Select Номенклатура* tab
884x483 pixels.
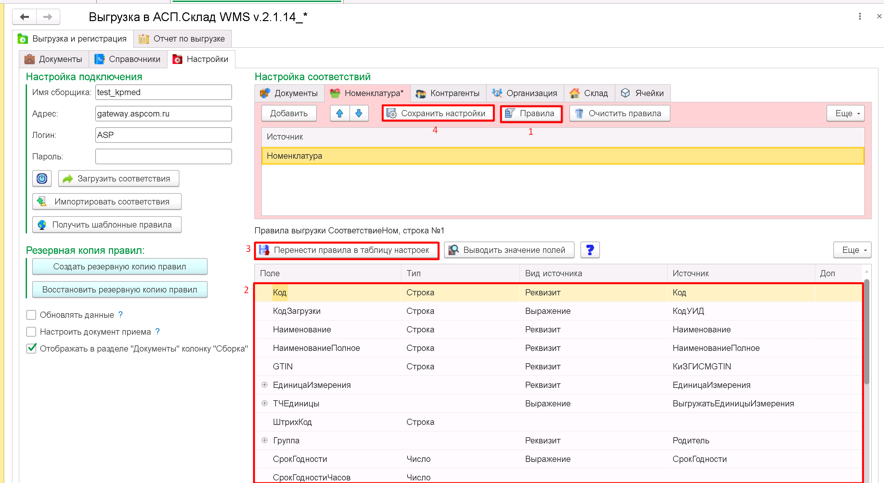tap(367, 93)
